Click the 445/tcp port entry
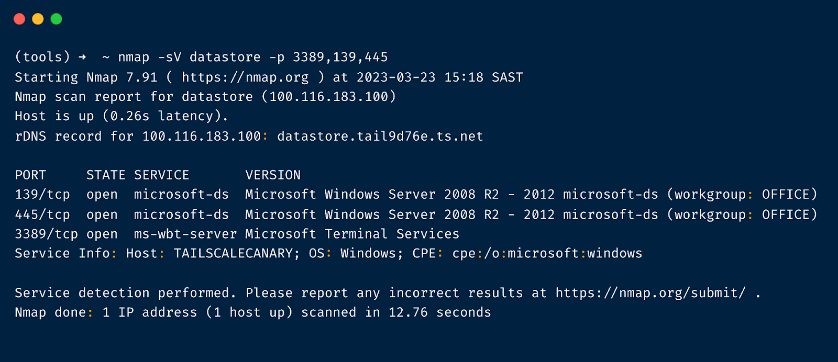Viewport: 838px width, 362px height. [42, 214]
